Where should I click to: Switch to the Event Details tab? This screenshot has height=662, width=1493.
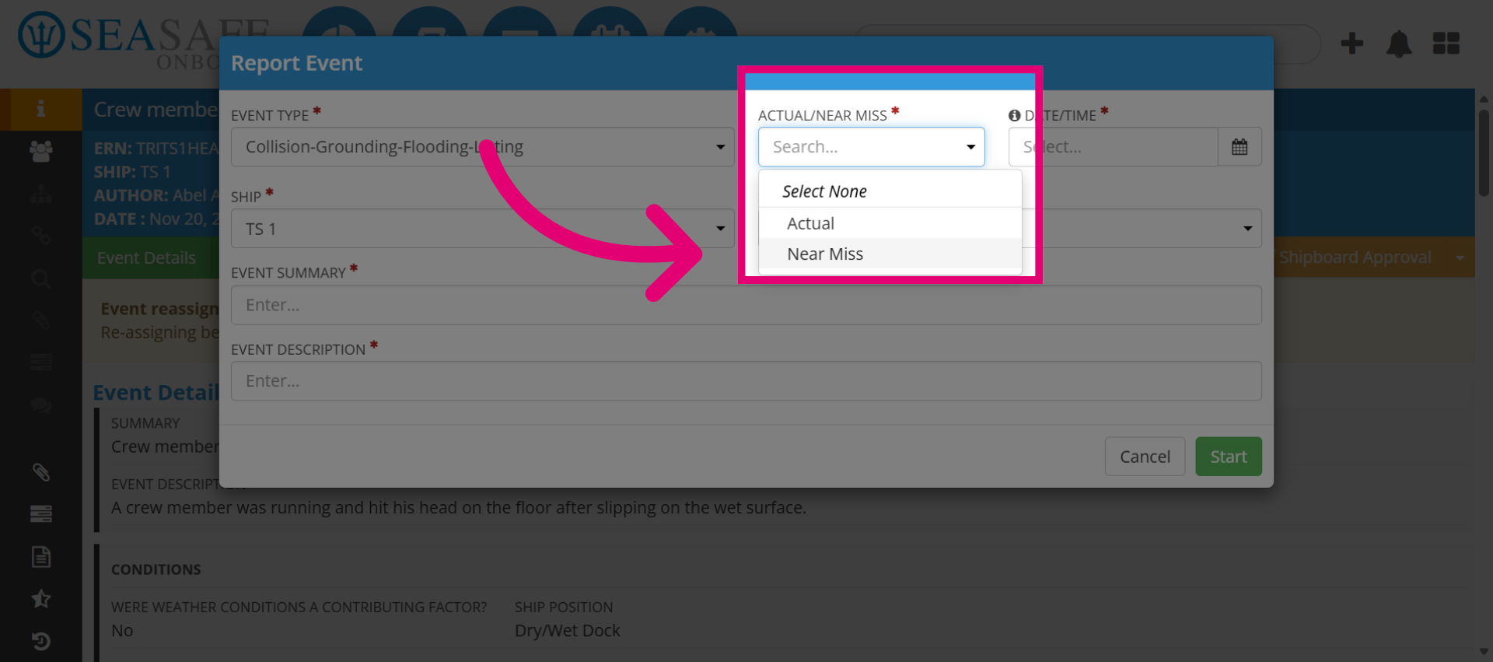(146, 258)
